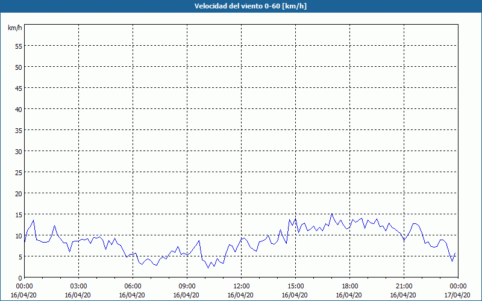The width and height of the screenshot is (482, 301).
Task: Click the title 'Velocidad del viento 0-60 [km/h]'
Action: [250, 6]
